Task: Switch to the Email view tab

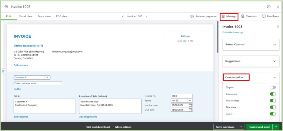Action: pyautogui.click(x=26, y=16)
